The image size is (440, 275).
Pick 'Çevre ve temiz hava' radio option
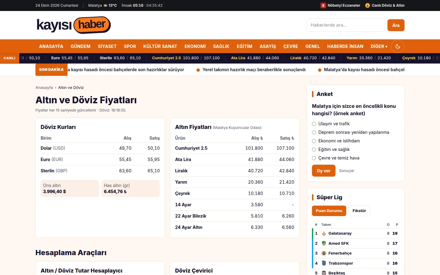(x=314, y=158)
